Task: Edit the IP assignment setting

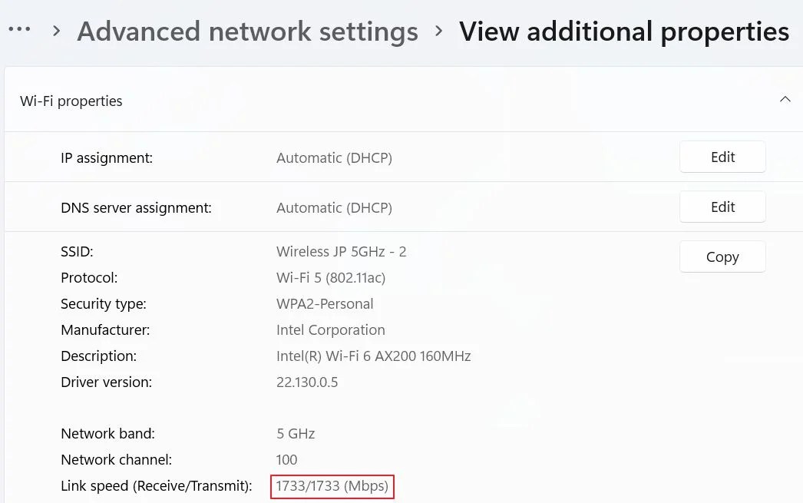Action: 722,157
